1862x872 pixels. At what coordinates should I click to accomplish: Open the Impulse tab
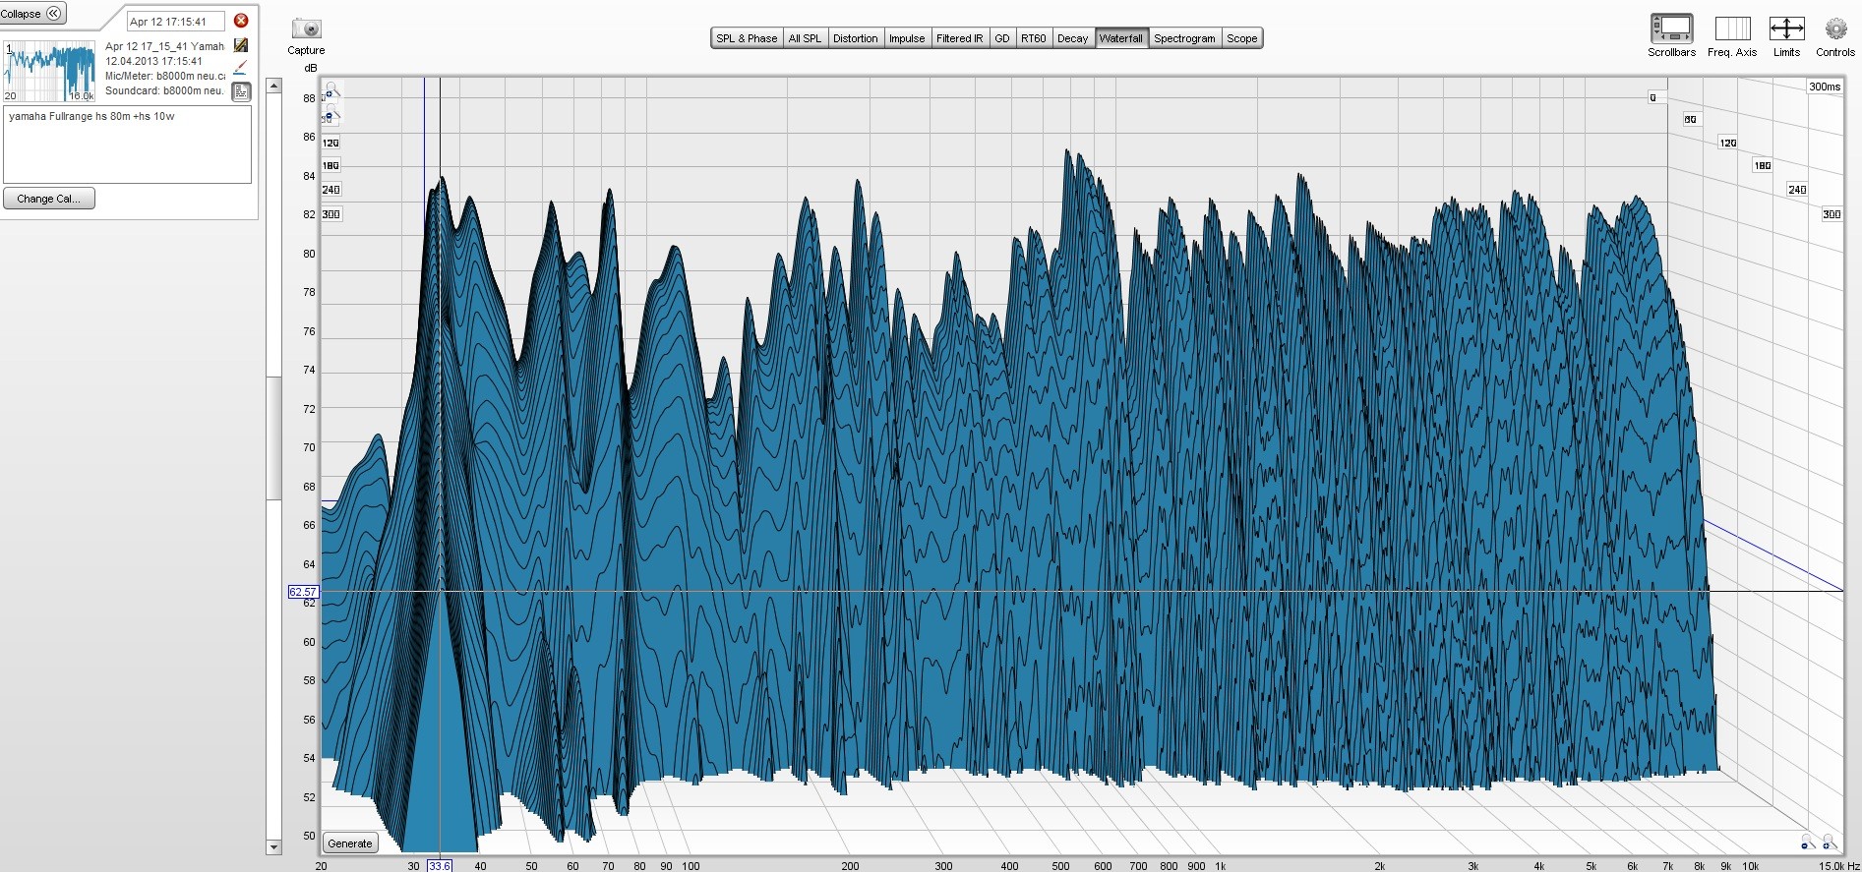(x=907, y=38)
